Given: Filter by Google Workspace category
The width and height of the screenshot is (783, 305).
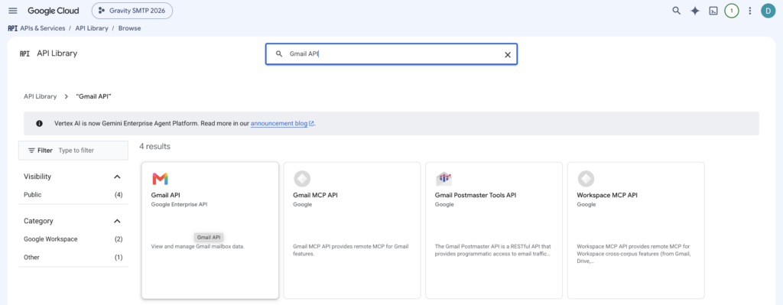Looking at the screenshot, I should coord(51,239).
